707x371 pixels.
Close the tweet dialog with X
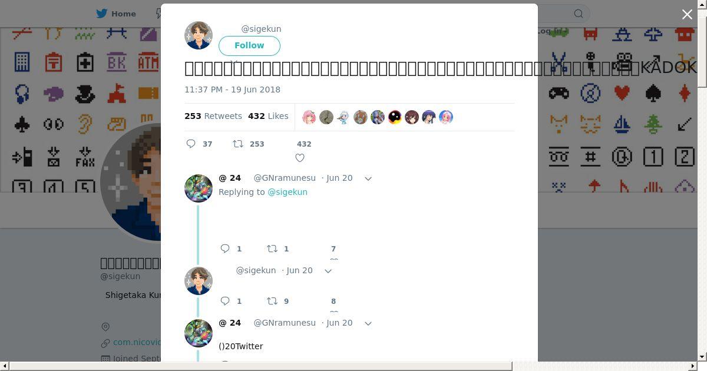[687, 15]
